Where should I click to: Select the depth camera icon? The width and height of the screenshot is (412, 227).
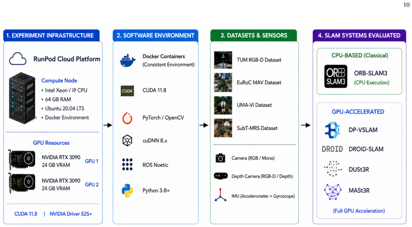coord(220,176)
